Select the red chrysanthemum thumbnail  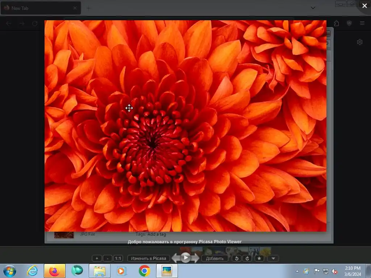pos(186,250)
